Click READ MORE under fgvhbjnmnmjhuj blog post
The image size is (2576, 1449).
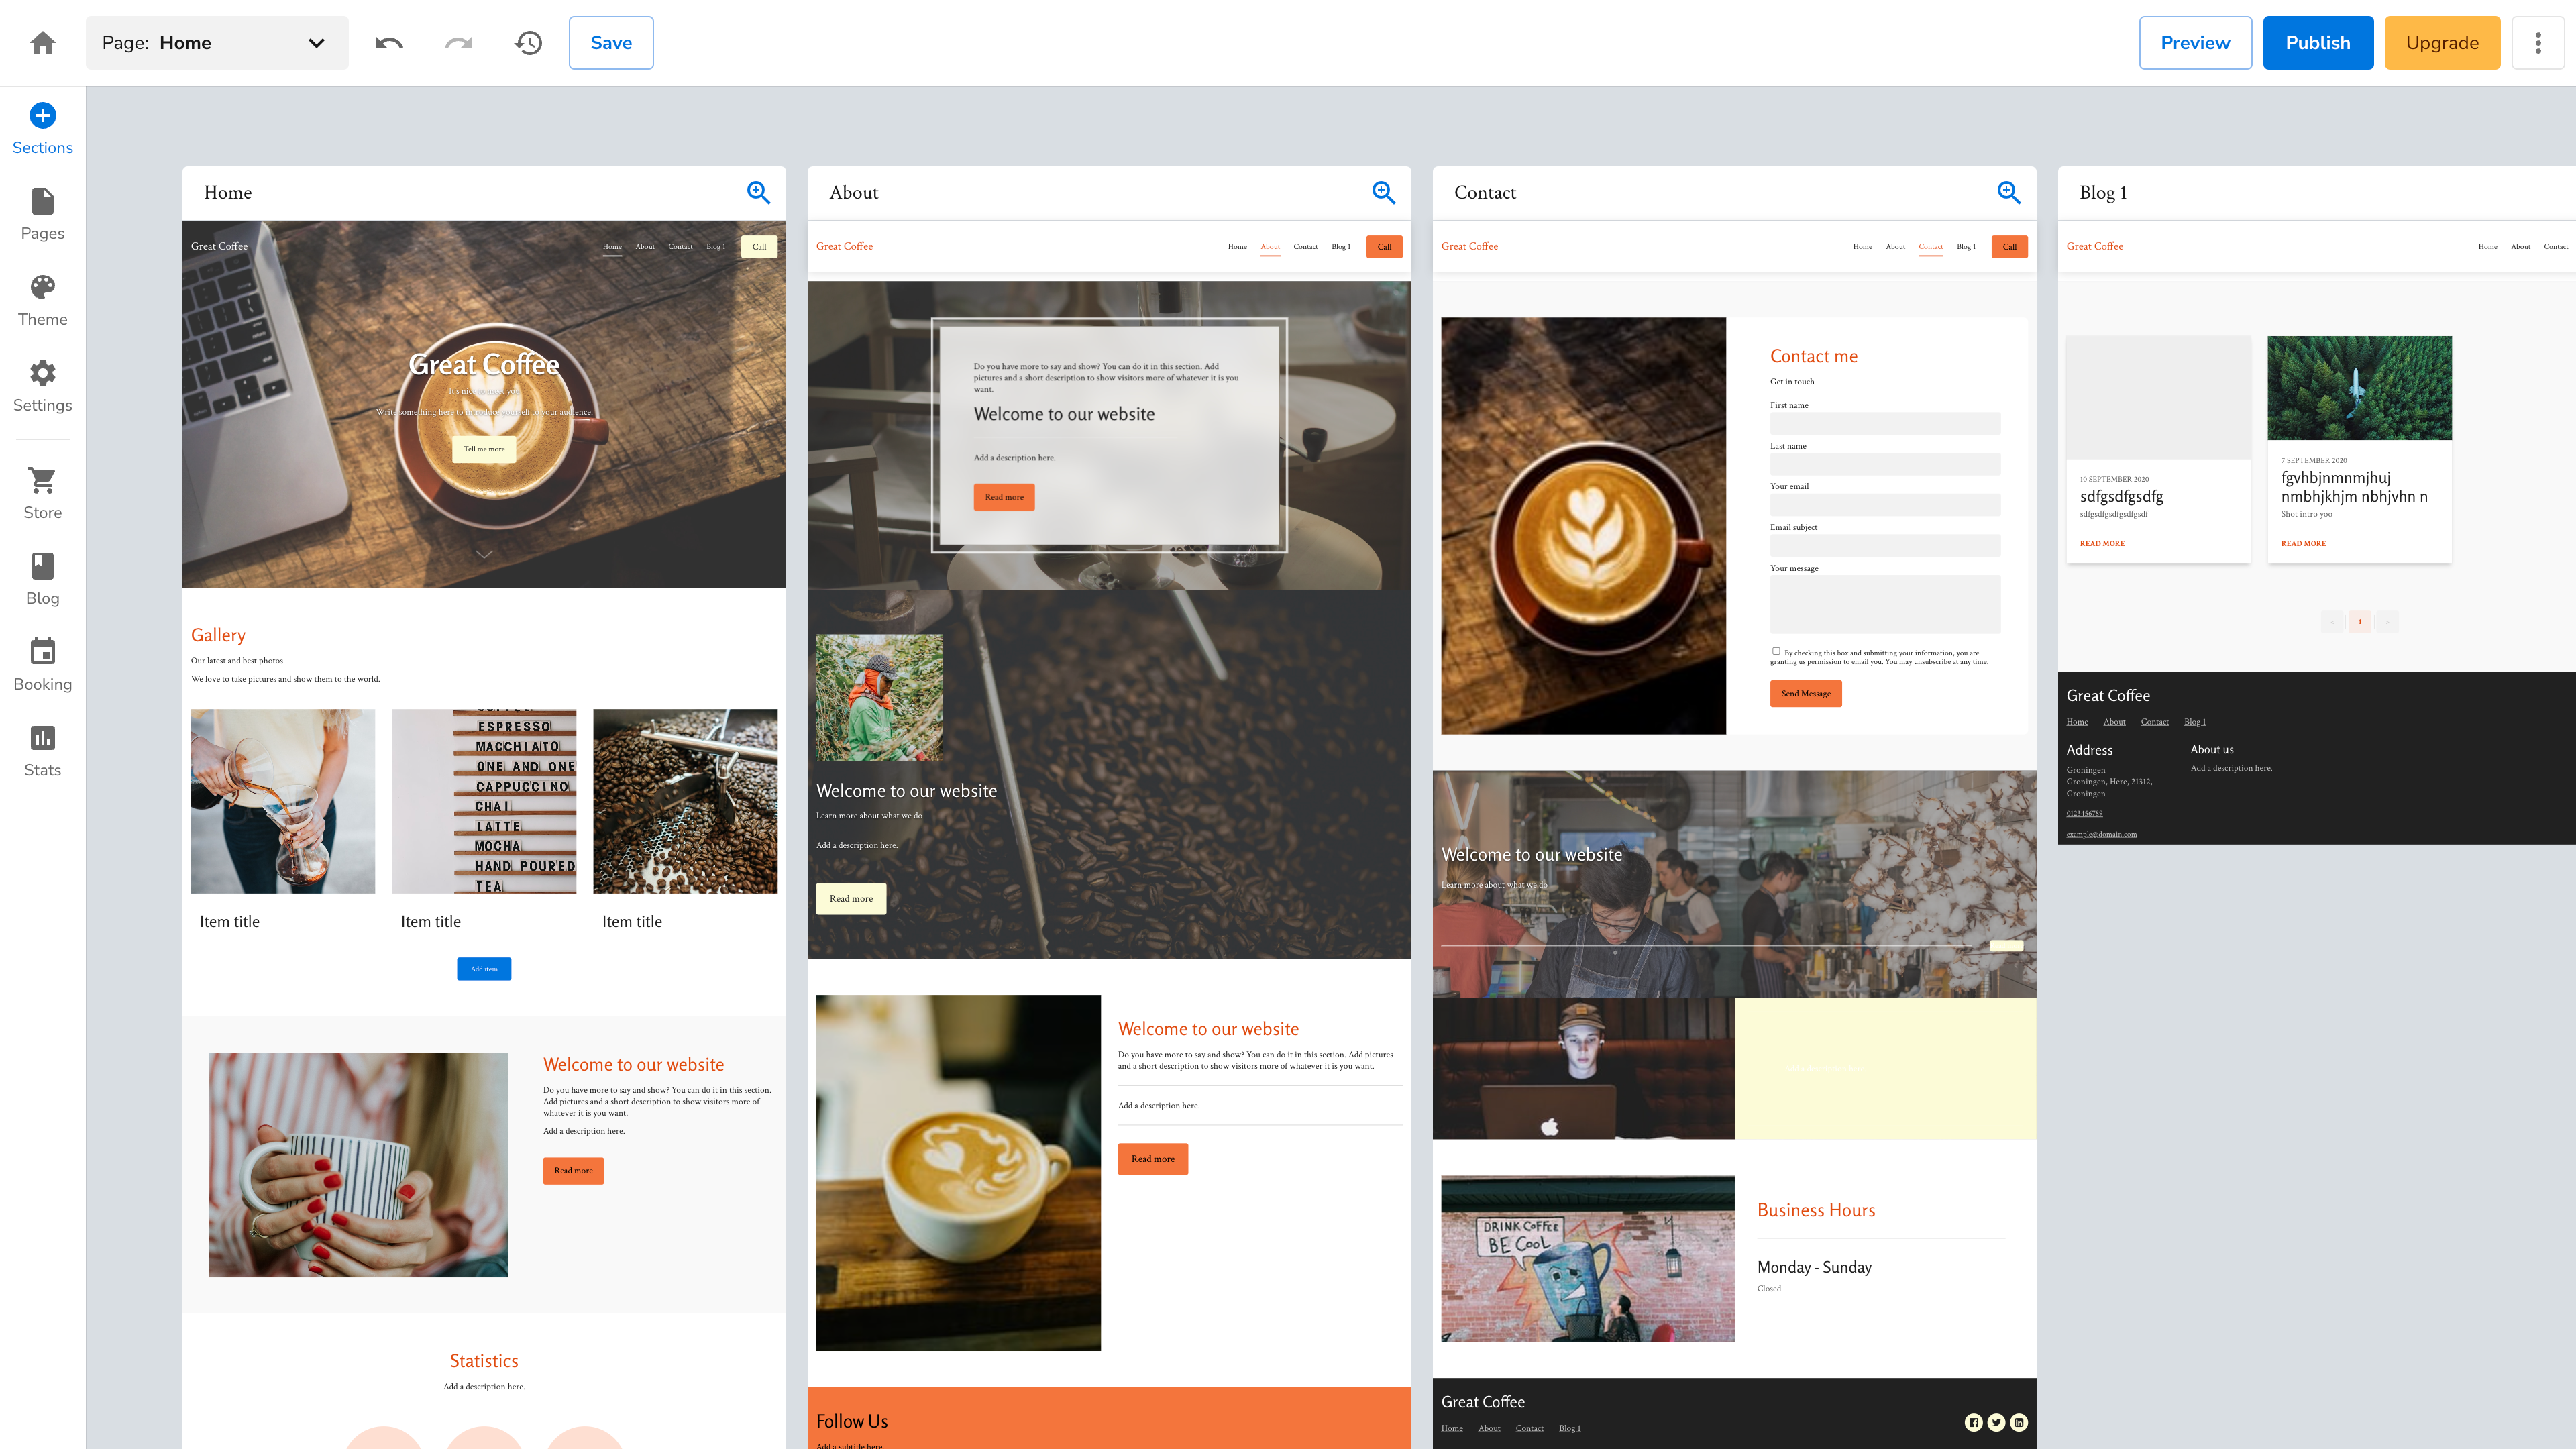coord(2303,543)
